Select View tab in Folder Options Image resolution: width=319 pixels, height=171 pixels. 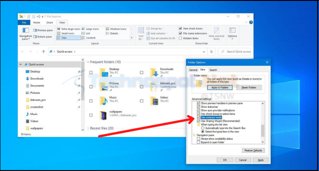click(203, 70)
